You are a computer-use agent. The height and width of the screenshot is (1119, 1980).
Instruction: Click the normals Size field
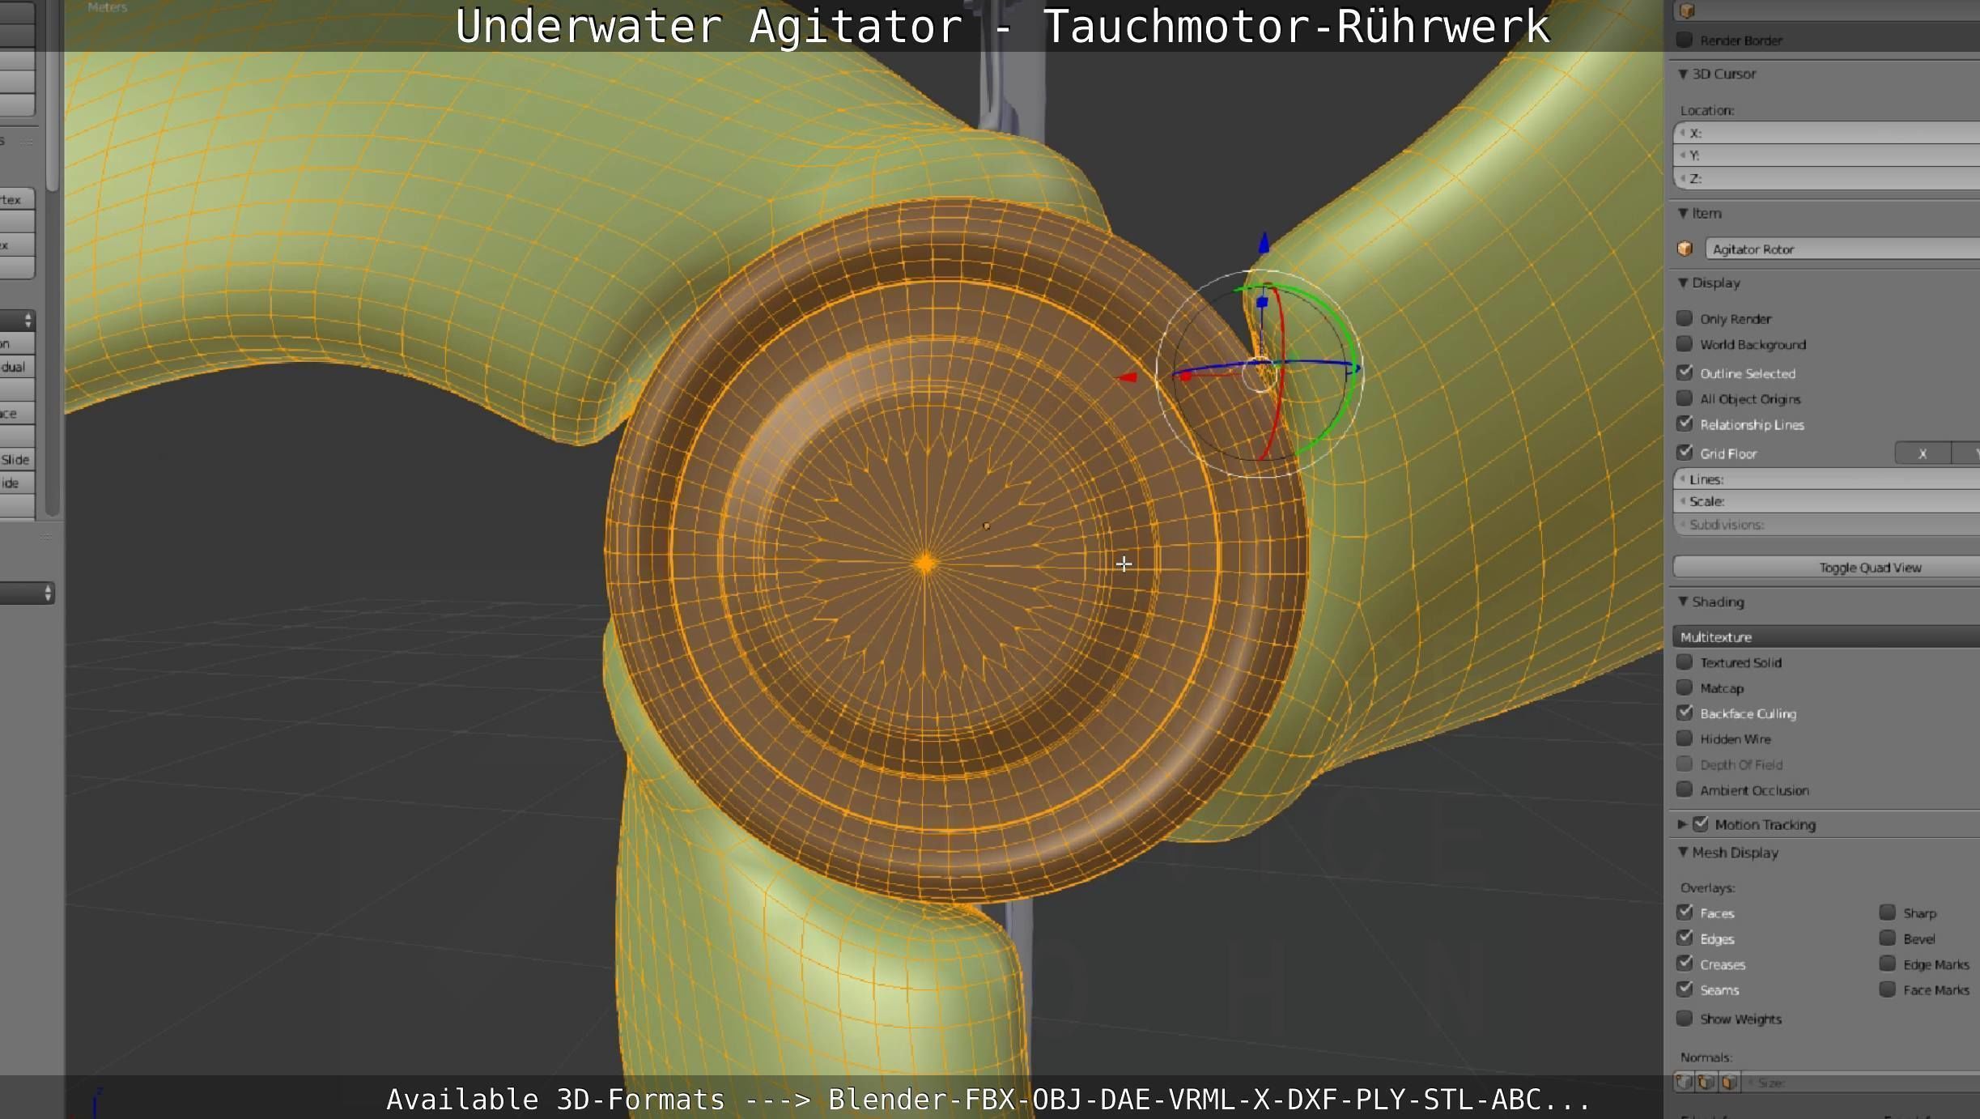coord(1863,1082)
